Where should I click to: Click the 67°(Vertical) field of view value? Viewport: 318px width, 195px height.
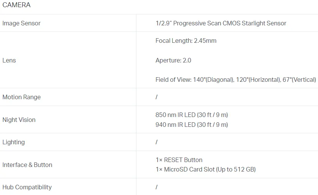299,80
